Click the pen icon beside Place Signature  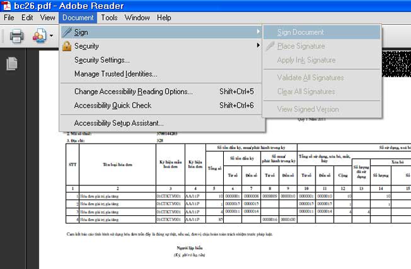(x=270, y=46)
